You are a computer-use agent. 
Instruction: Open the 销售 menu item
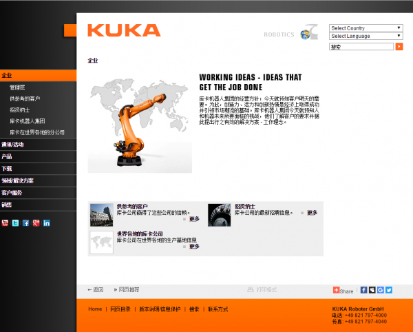click(38, 205)
